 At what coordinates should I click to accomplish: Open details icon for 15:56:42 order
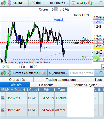click(3, 110)
